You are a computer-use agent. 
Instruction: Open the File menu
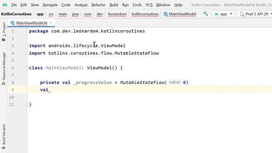[x=14, y=5]
